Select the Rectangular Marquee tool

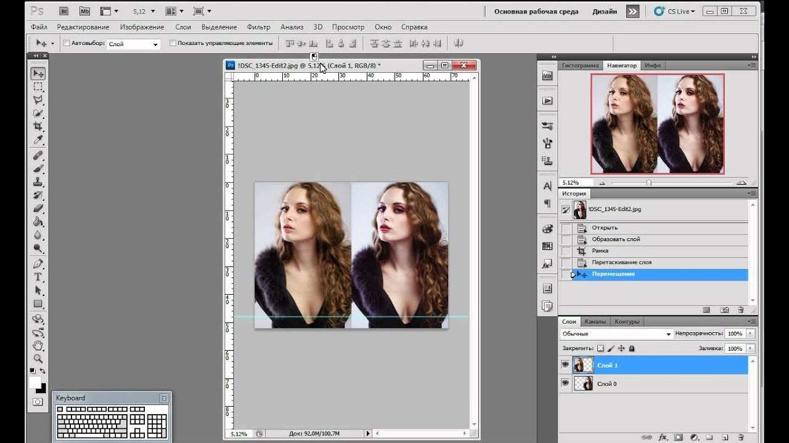38,87
